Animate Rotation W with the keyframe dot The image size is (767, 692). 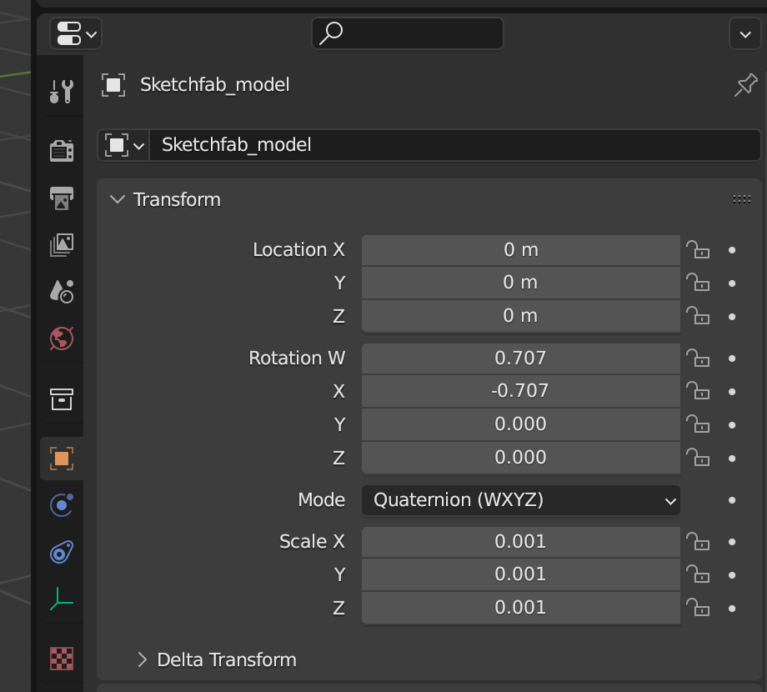point(732,359)
